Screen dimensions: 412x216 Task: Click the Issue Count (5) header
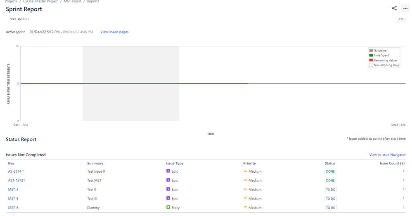pyautogui.click(x=392, y=163)
